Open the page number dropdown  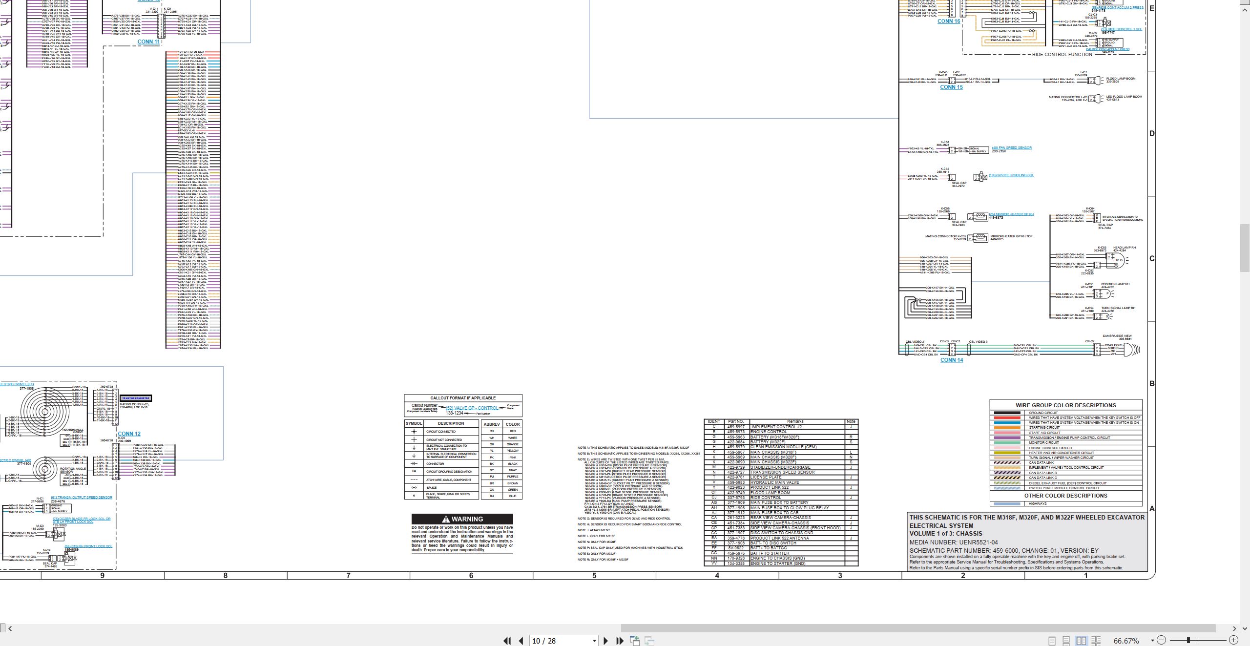point(594,641)
